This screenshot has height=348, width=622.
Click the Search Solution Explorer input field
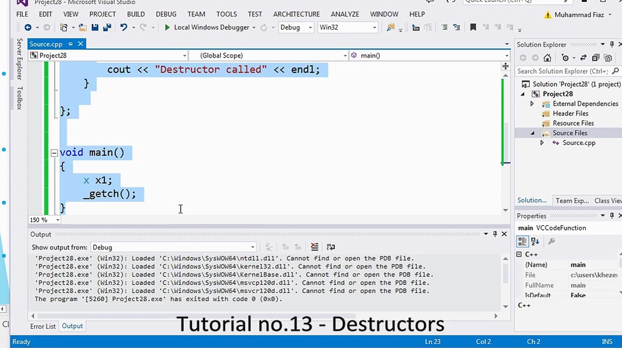(x=562, y=71)
